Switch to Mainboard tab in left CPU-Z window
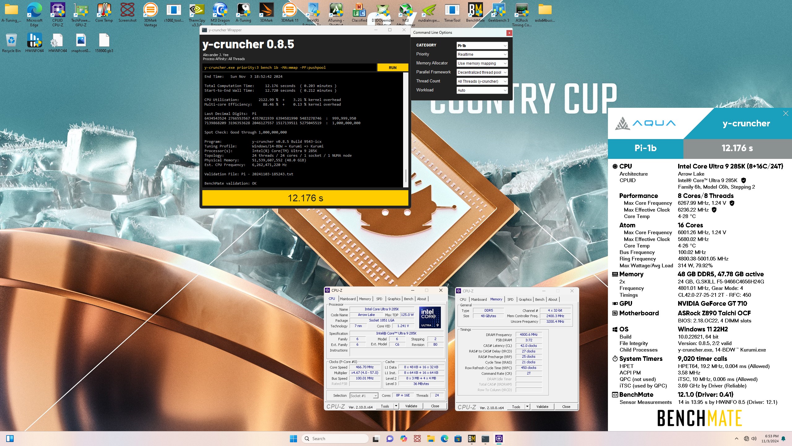792x446 pixels. [x=348, y=299]
